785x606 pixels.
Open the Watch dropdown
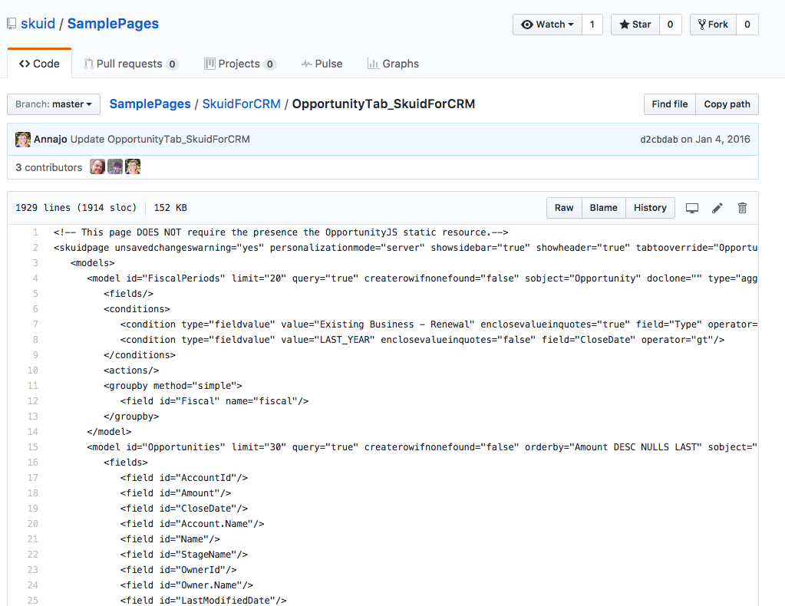click(x=547, y=25)
